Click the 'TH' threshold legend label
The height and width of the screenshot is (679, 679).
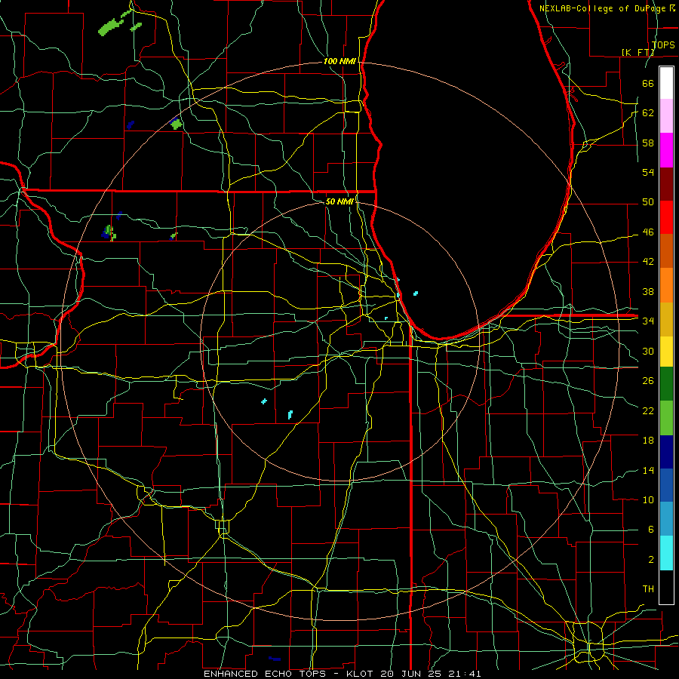pos(648,588)
